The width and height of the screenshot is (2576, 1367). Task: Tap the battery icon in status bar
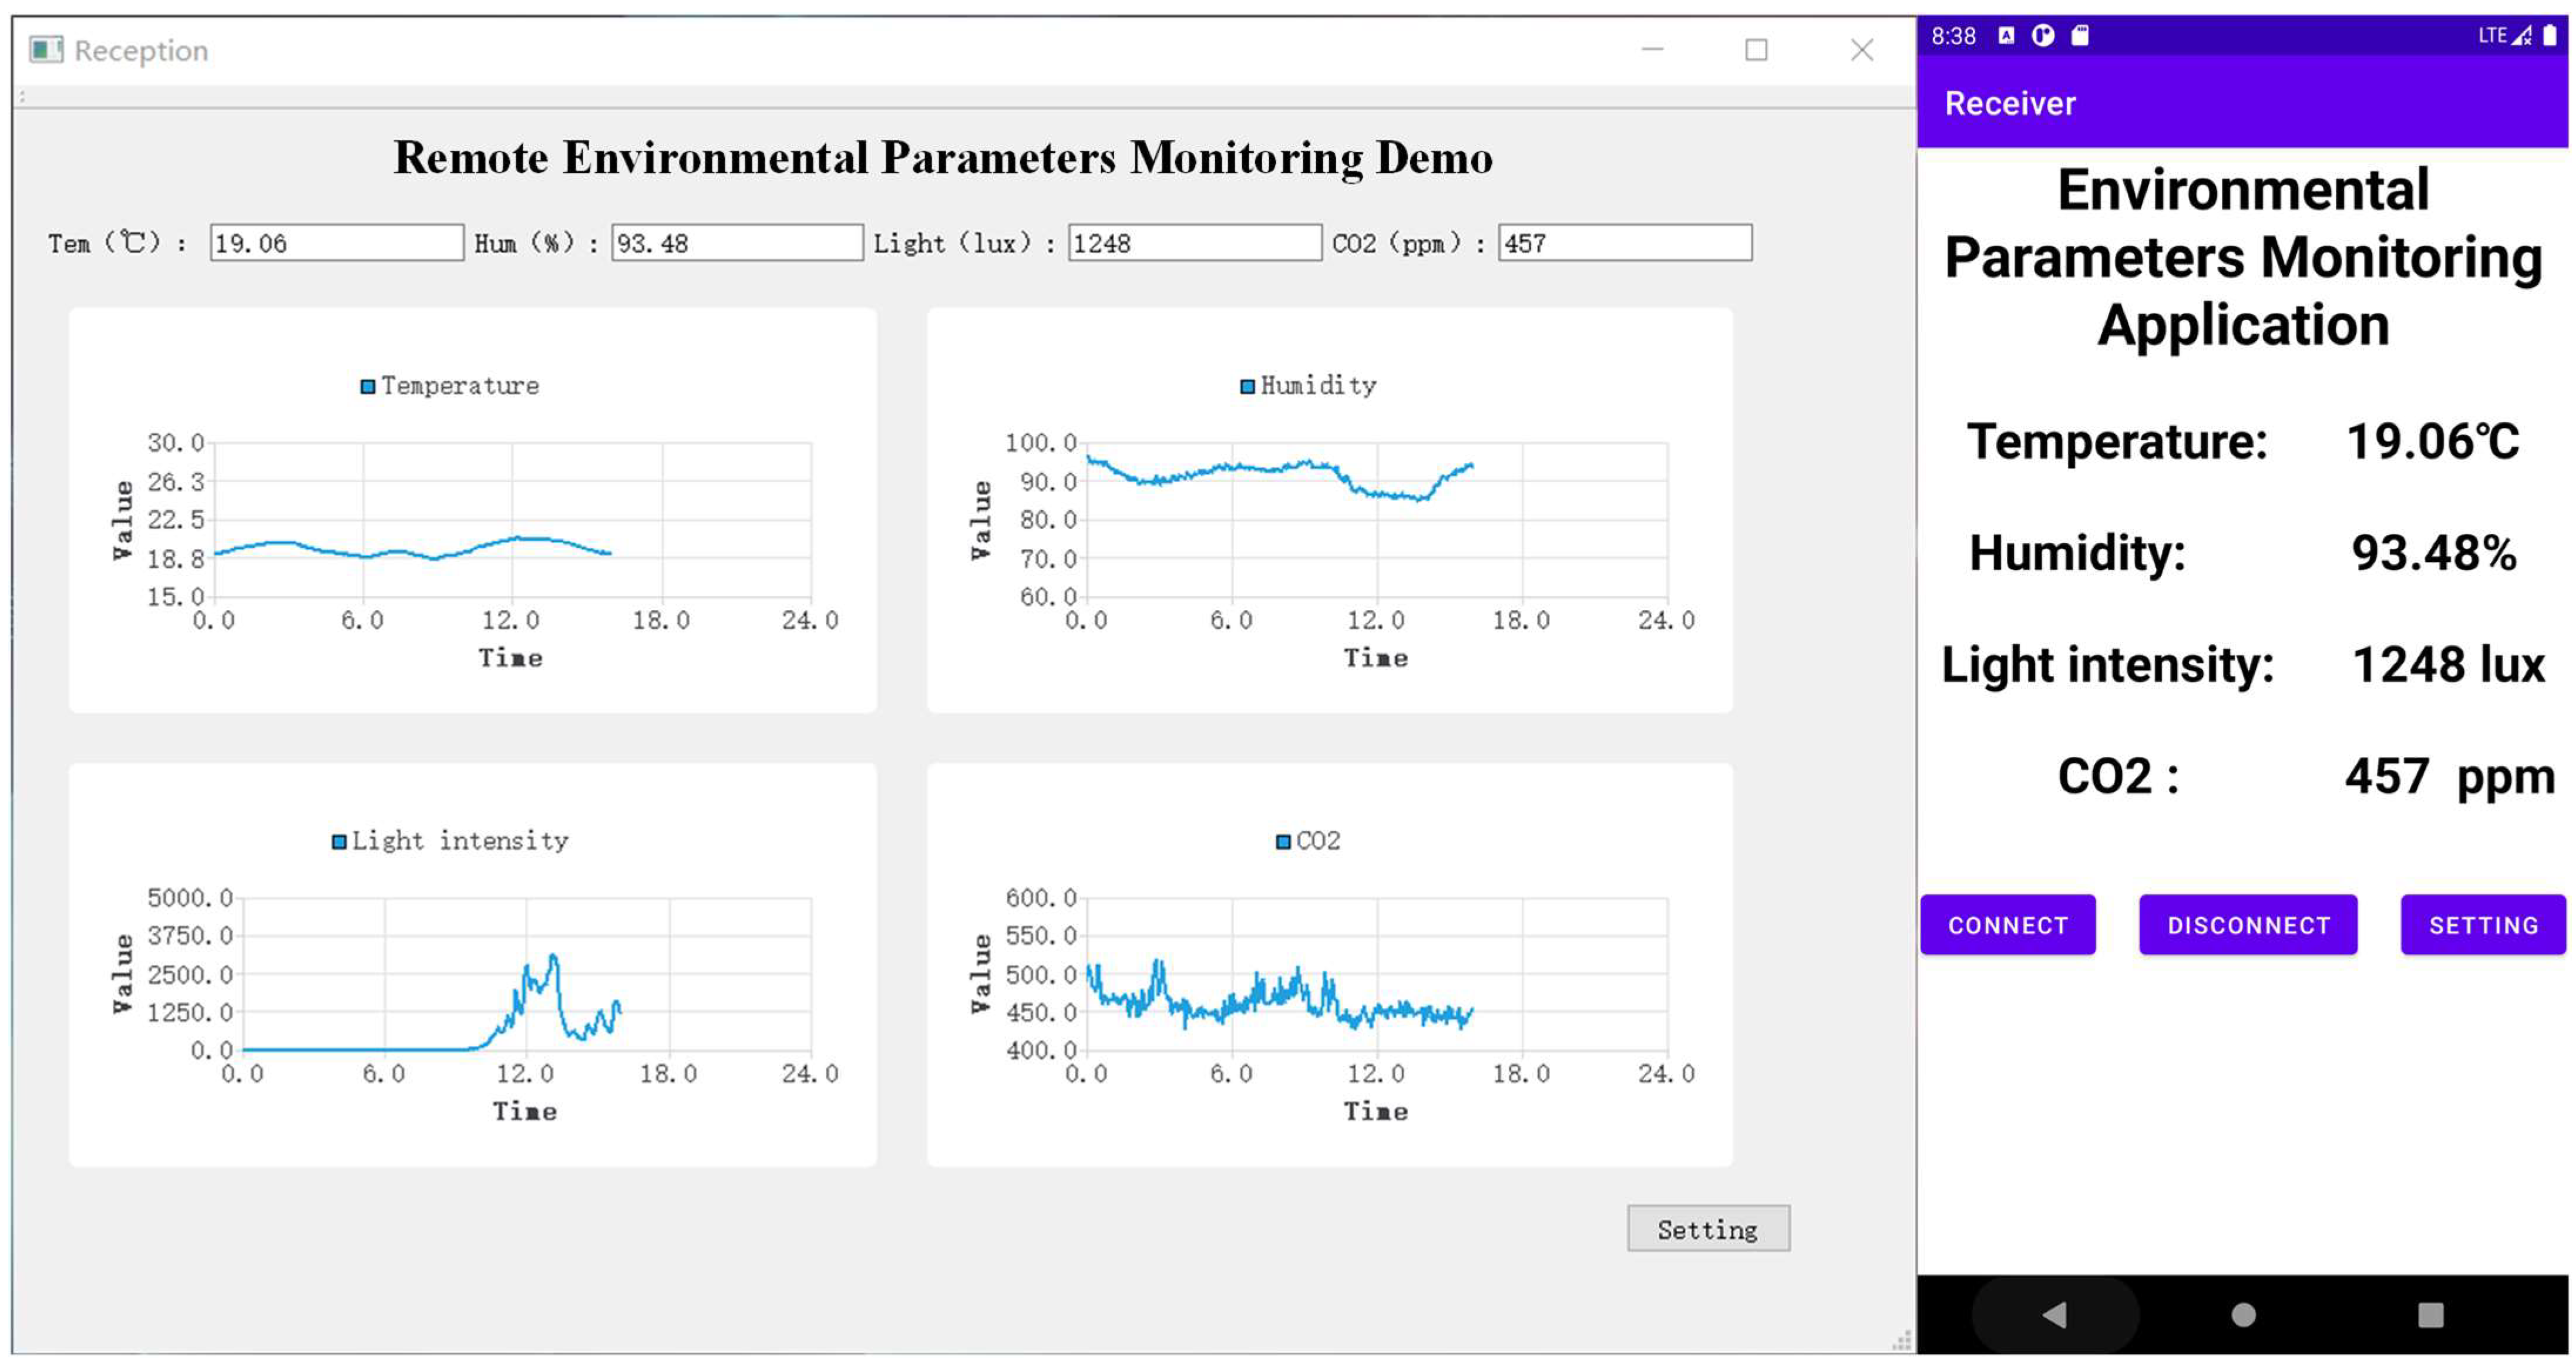[x=2549, y=36]
